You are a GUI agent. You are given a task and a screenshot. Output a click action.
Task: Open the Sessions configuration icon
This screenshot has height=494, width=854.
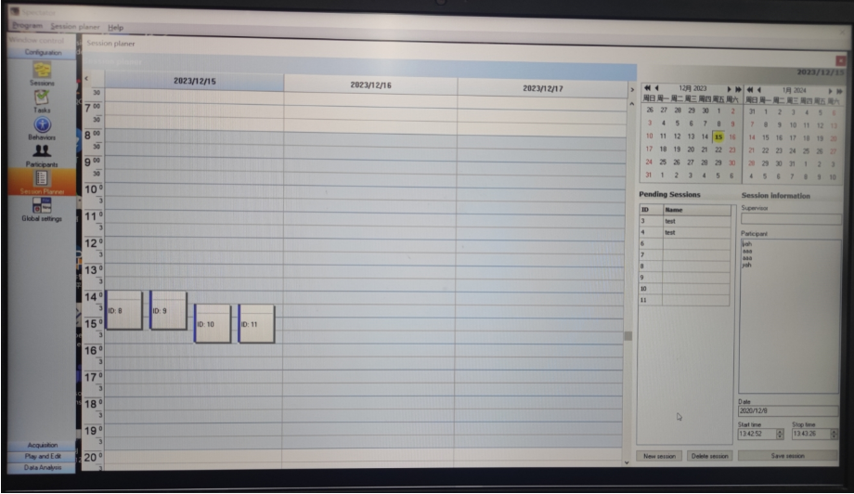[x=42, y=71]
